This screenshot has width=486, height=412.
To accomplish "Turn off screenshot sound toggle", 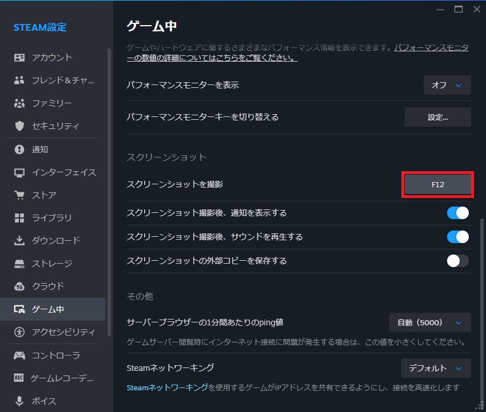I will [457, 237].
